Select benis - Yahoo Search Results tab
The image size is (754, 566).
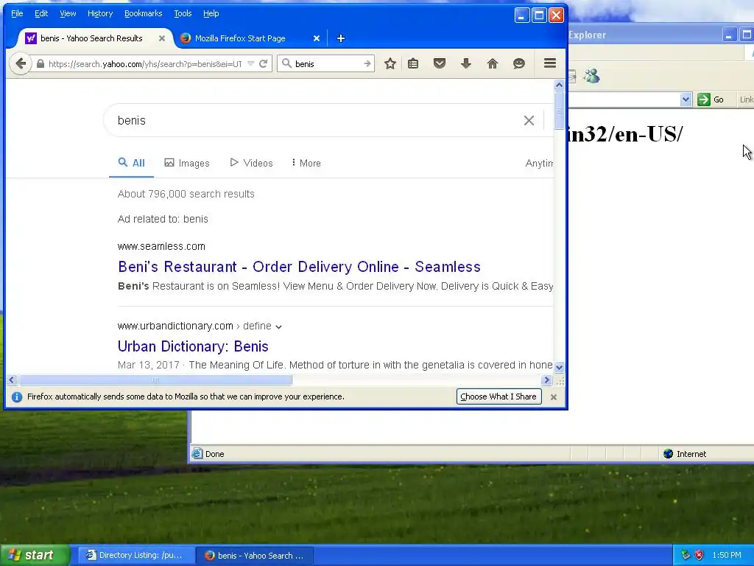(x=91, y=38)
